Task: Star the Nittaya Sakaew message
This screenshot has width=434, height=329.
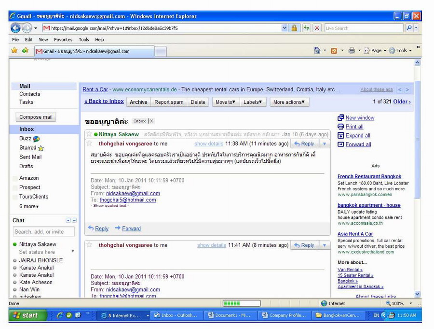Action: tap(89, 134)
